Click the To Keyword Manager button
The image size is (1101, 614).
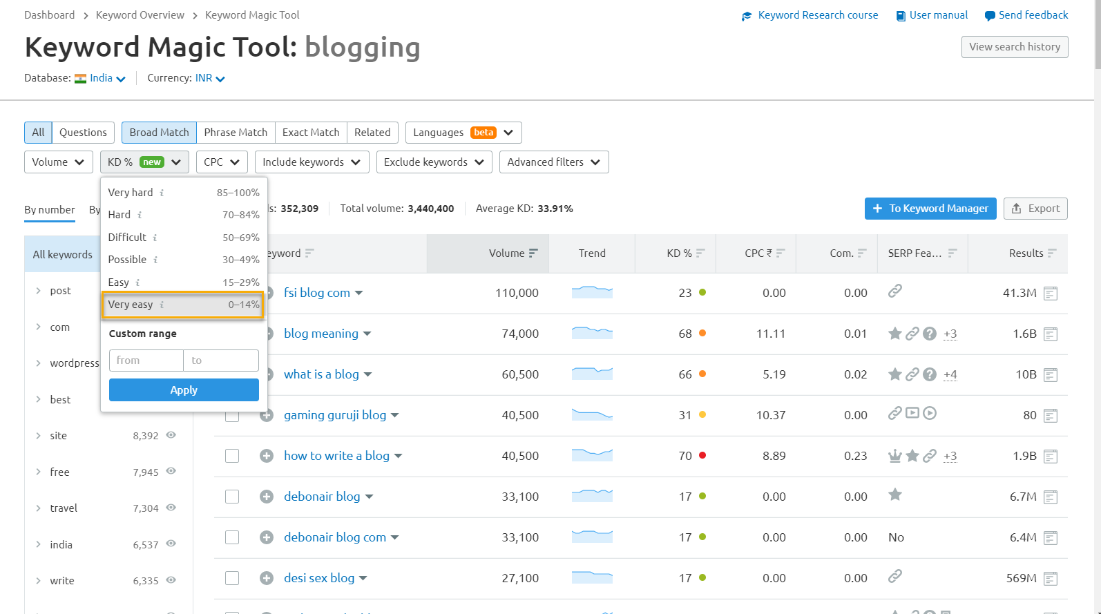pos(930,209)
